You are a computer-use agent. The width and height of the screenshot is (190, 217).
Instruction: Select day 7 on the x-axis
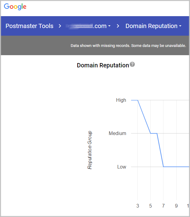click(x=163, y=206)
